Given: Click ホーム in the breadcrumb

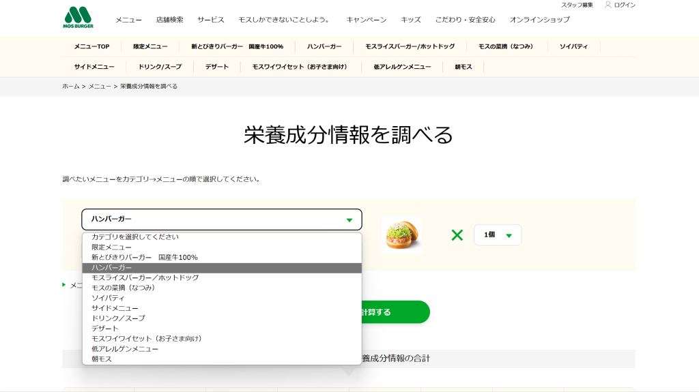Looking at the screenshot, I should pos(71,87).
